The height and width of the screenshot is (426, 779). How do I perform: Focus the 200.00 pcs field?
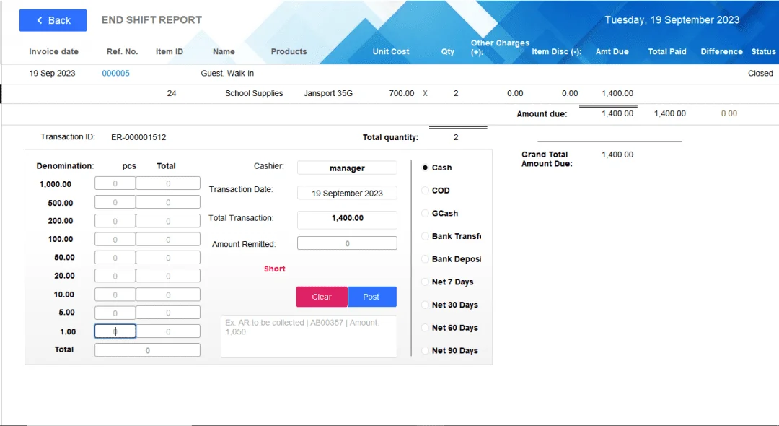[x=115, y=221]
